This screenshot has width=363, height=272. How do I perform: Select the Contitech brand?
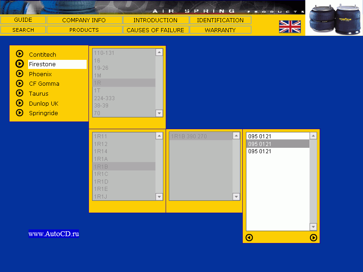[x=43, y=54]
